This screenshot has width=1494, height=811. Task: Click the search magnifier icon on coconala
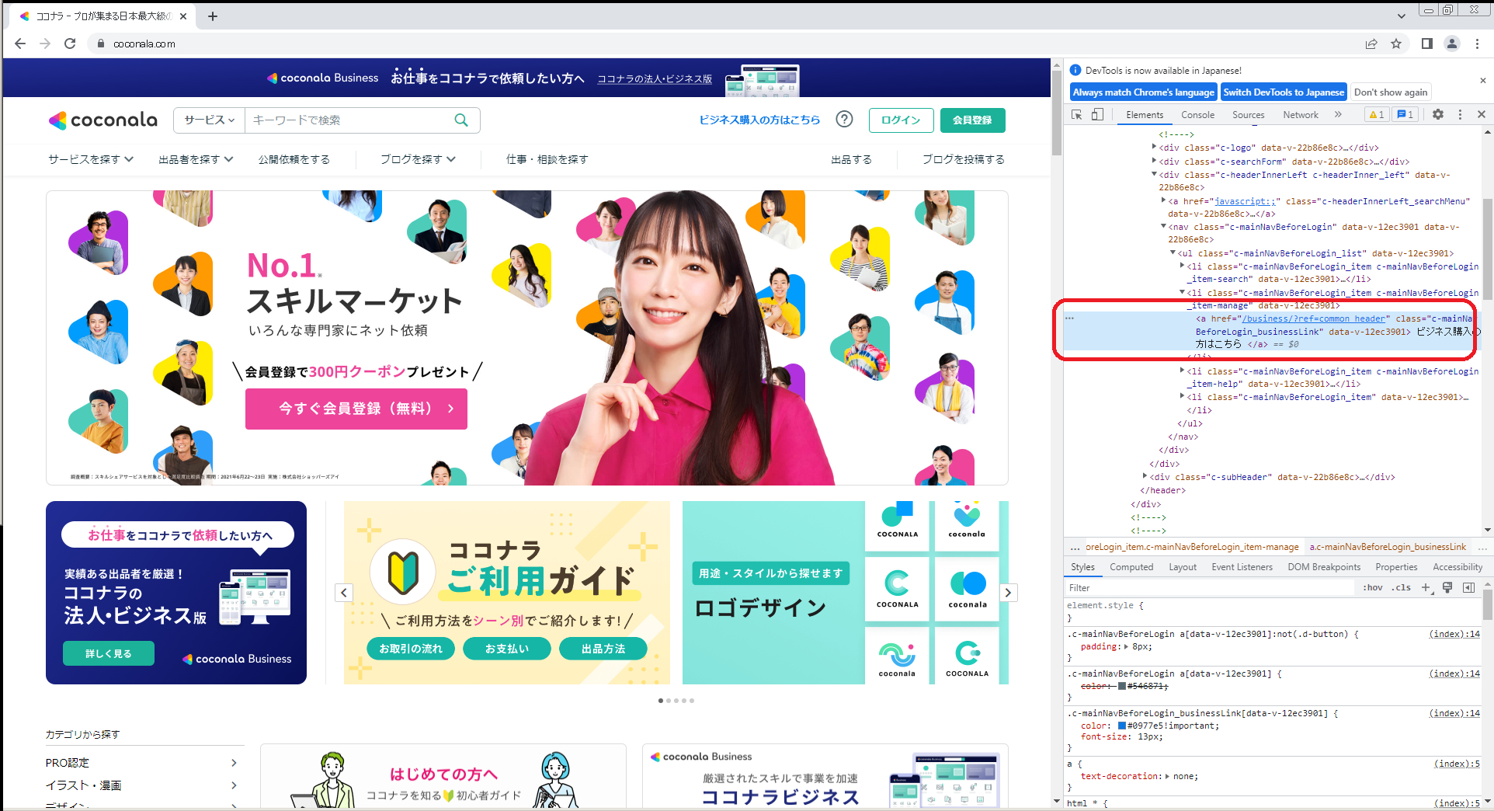[x=461, y=120]
